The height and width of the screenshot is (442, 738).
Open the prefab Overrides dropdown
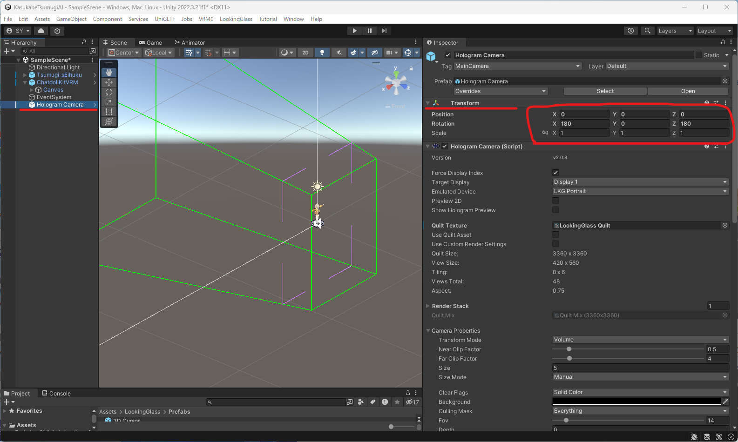click(501, 91)
